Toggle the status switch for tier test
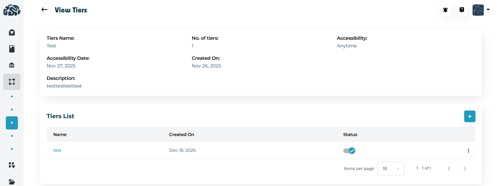The image size is (497, 186). (349, 151)
